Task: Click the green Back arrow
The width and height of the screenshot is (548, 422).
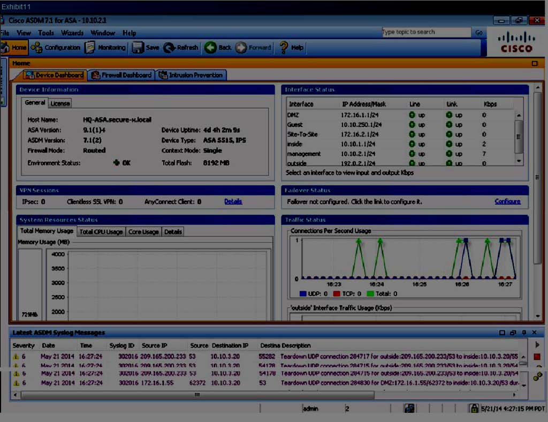Action: [210, 48]
